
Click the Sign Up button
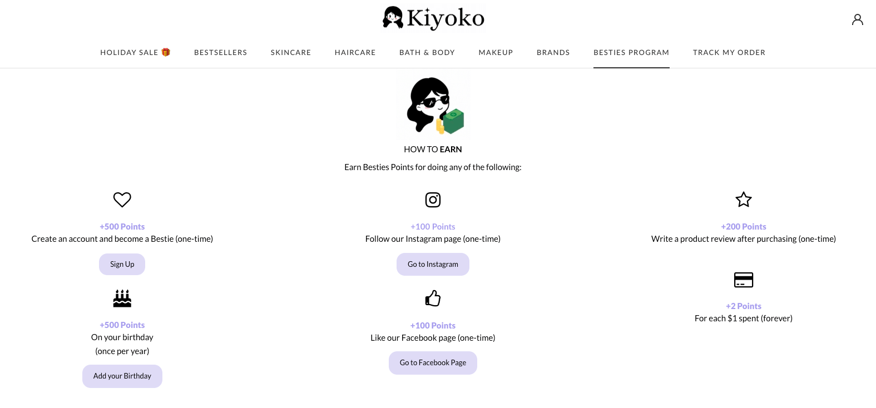(122, 264)
